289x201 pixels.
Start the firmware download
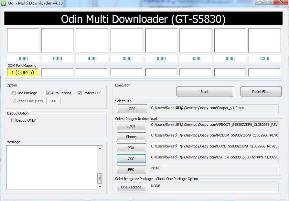pos(205,92)
